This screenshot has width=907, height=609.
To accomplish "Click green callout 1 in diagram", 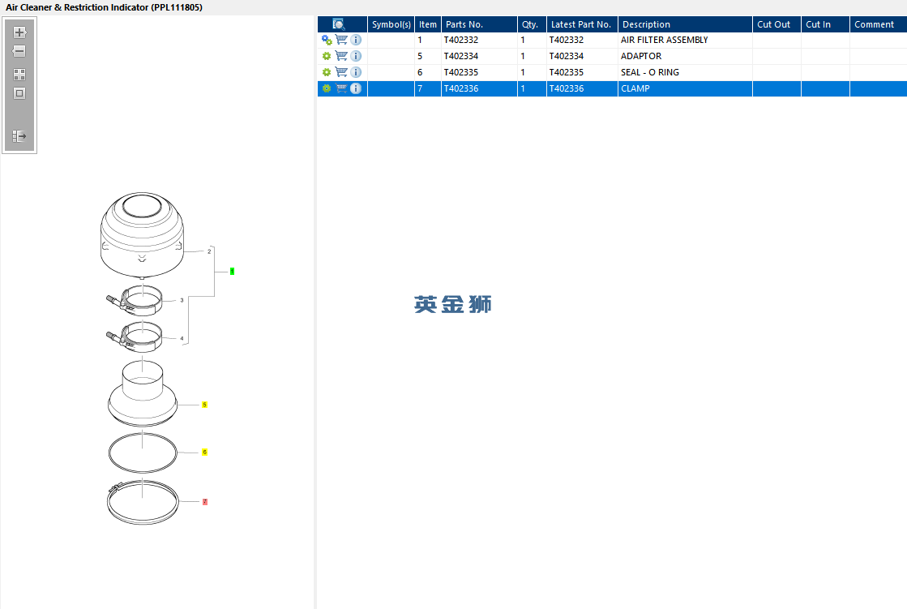I will coord(232,271).
